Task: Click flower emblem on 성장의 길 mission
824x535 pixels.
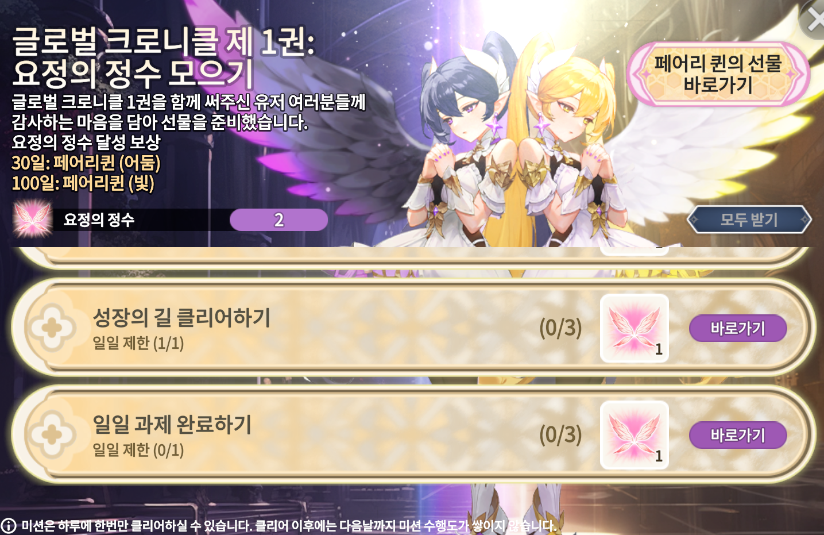Action: tap(52, 328)
